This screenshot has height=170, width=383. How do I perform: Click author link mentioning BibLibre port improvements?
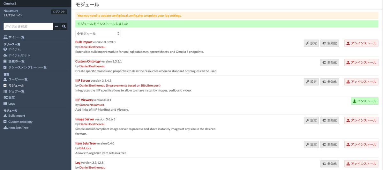(120, 85)
